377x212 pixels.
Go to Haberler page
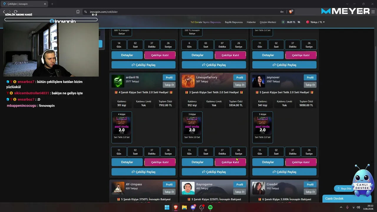(x=251, y=22)
